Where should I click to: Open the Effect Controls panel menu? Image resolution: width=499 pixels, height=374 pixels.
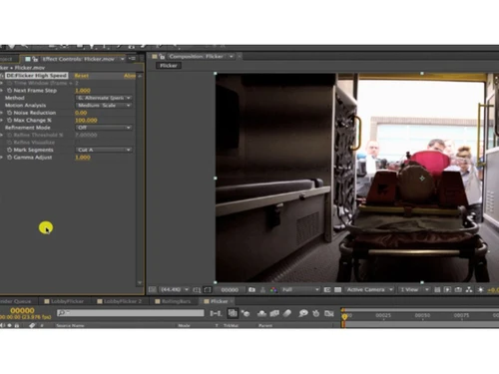[133, 59]
